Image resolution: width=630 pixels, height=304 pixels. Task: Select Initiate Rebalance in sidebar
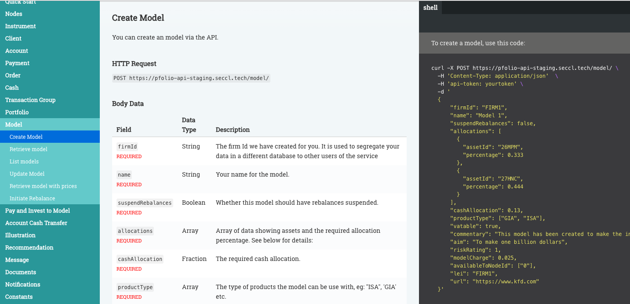pyautogui.click(x=33, y=198)
